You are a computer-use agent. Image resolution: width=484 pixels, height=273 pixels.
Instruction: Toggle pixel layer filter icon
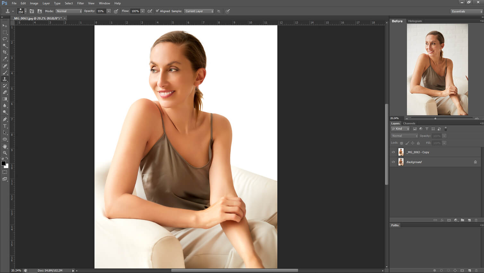tap(415, 129)
